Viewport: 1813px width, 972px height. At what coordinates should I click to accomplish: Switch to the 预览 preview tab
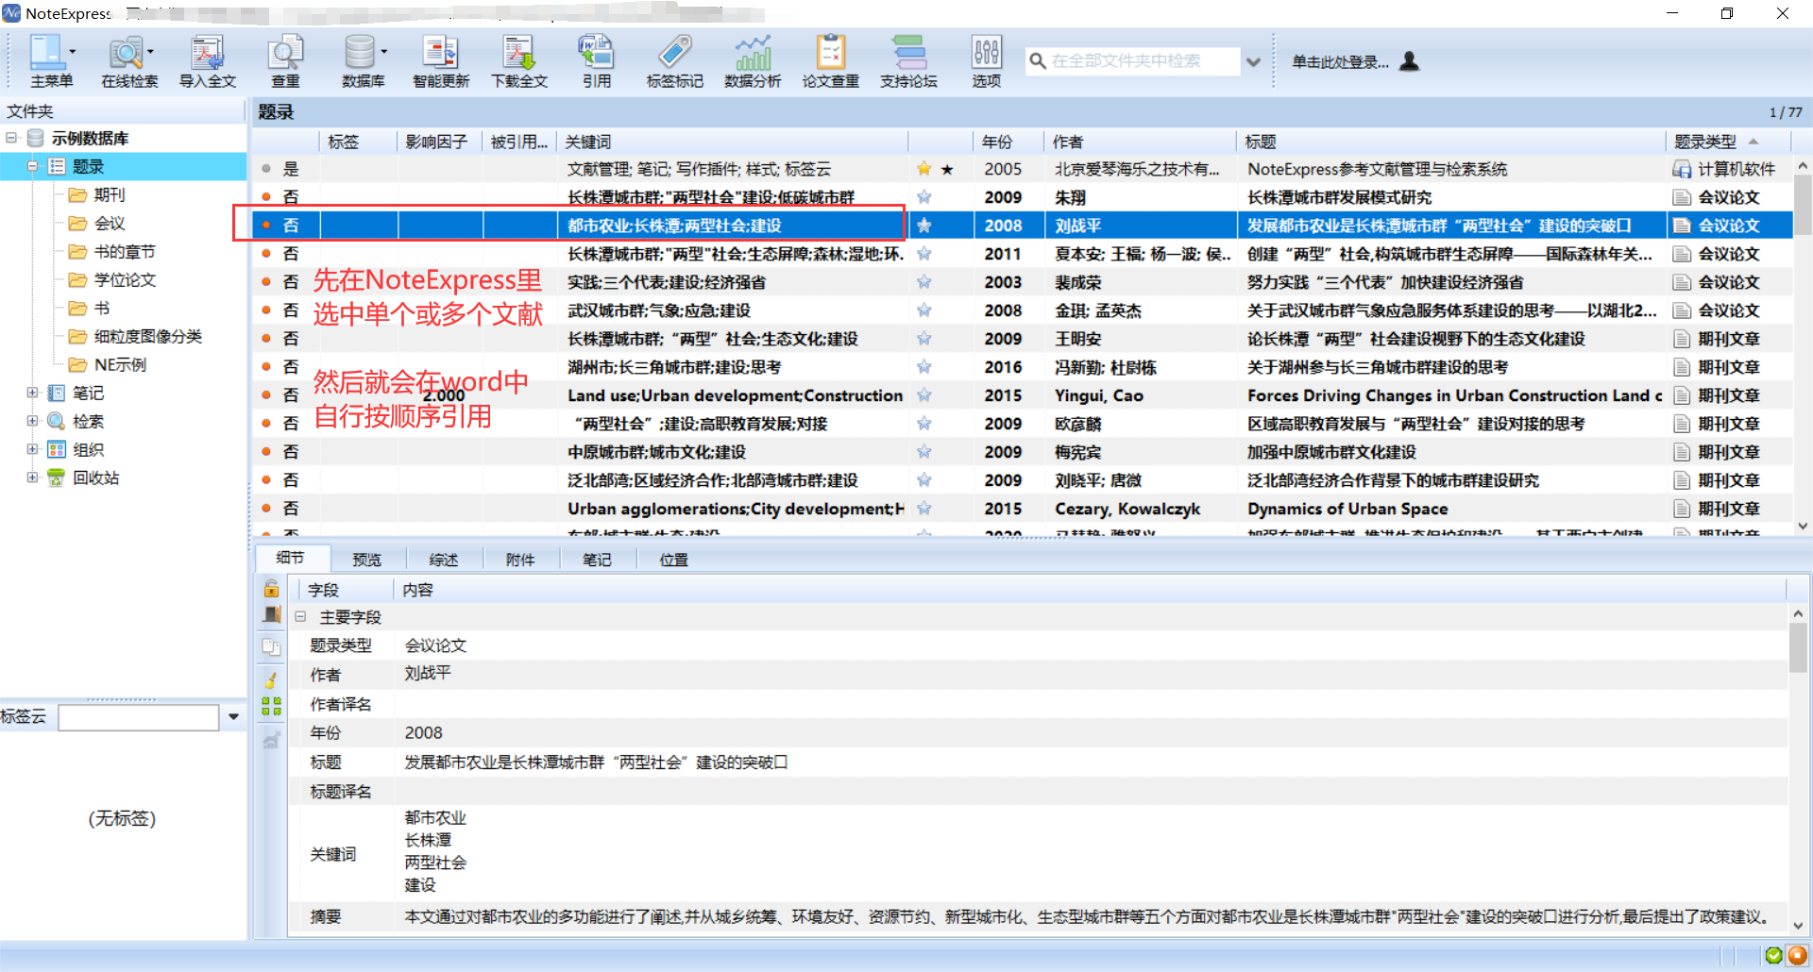(x=367, y=559)
